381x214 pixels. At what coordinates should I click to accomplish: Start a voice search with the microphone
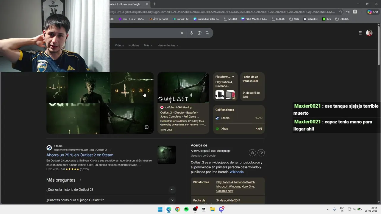pyautogui.click(x=192, y=33)
